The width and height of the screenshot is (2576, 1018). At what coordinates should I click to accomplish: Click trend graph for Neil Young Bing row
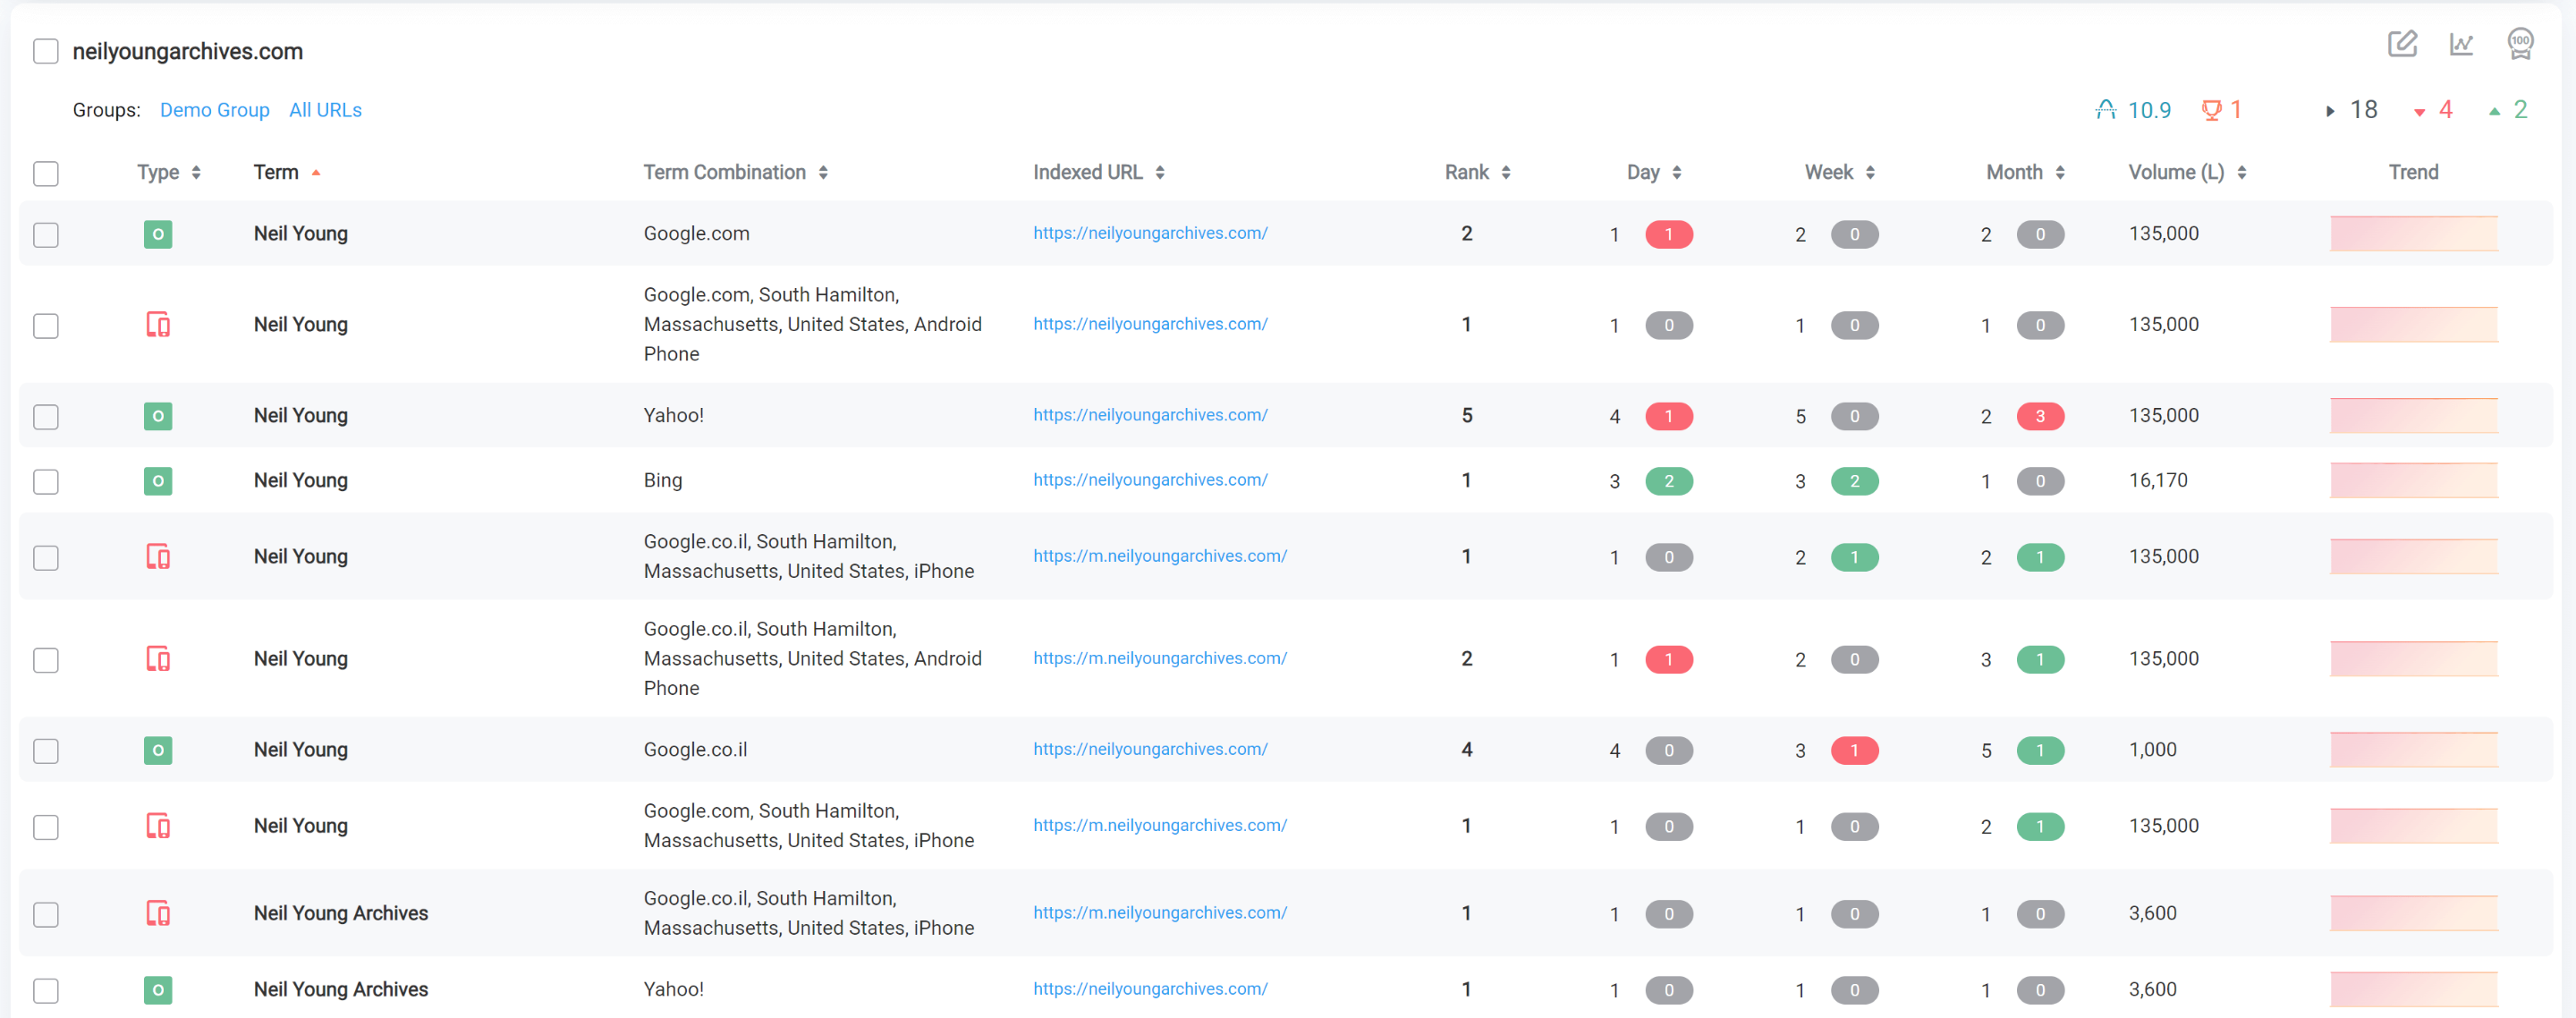2413,481
